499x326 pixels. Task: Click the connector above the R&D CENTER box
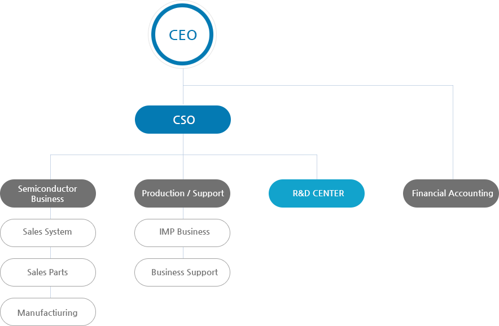tap(317, 167)
